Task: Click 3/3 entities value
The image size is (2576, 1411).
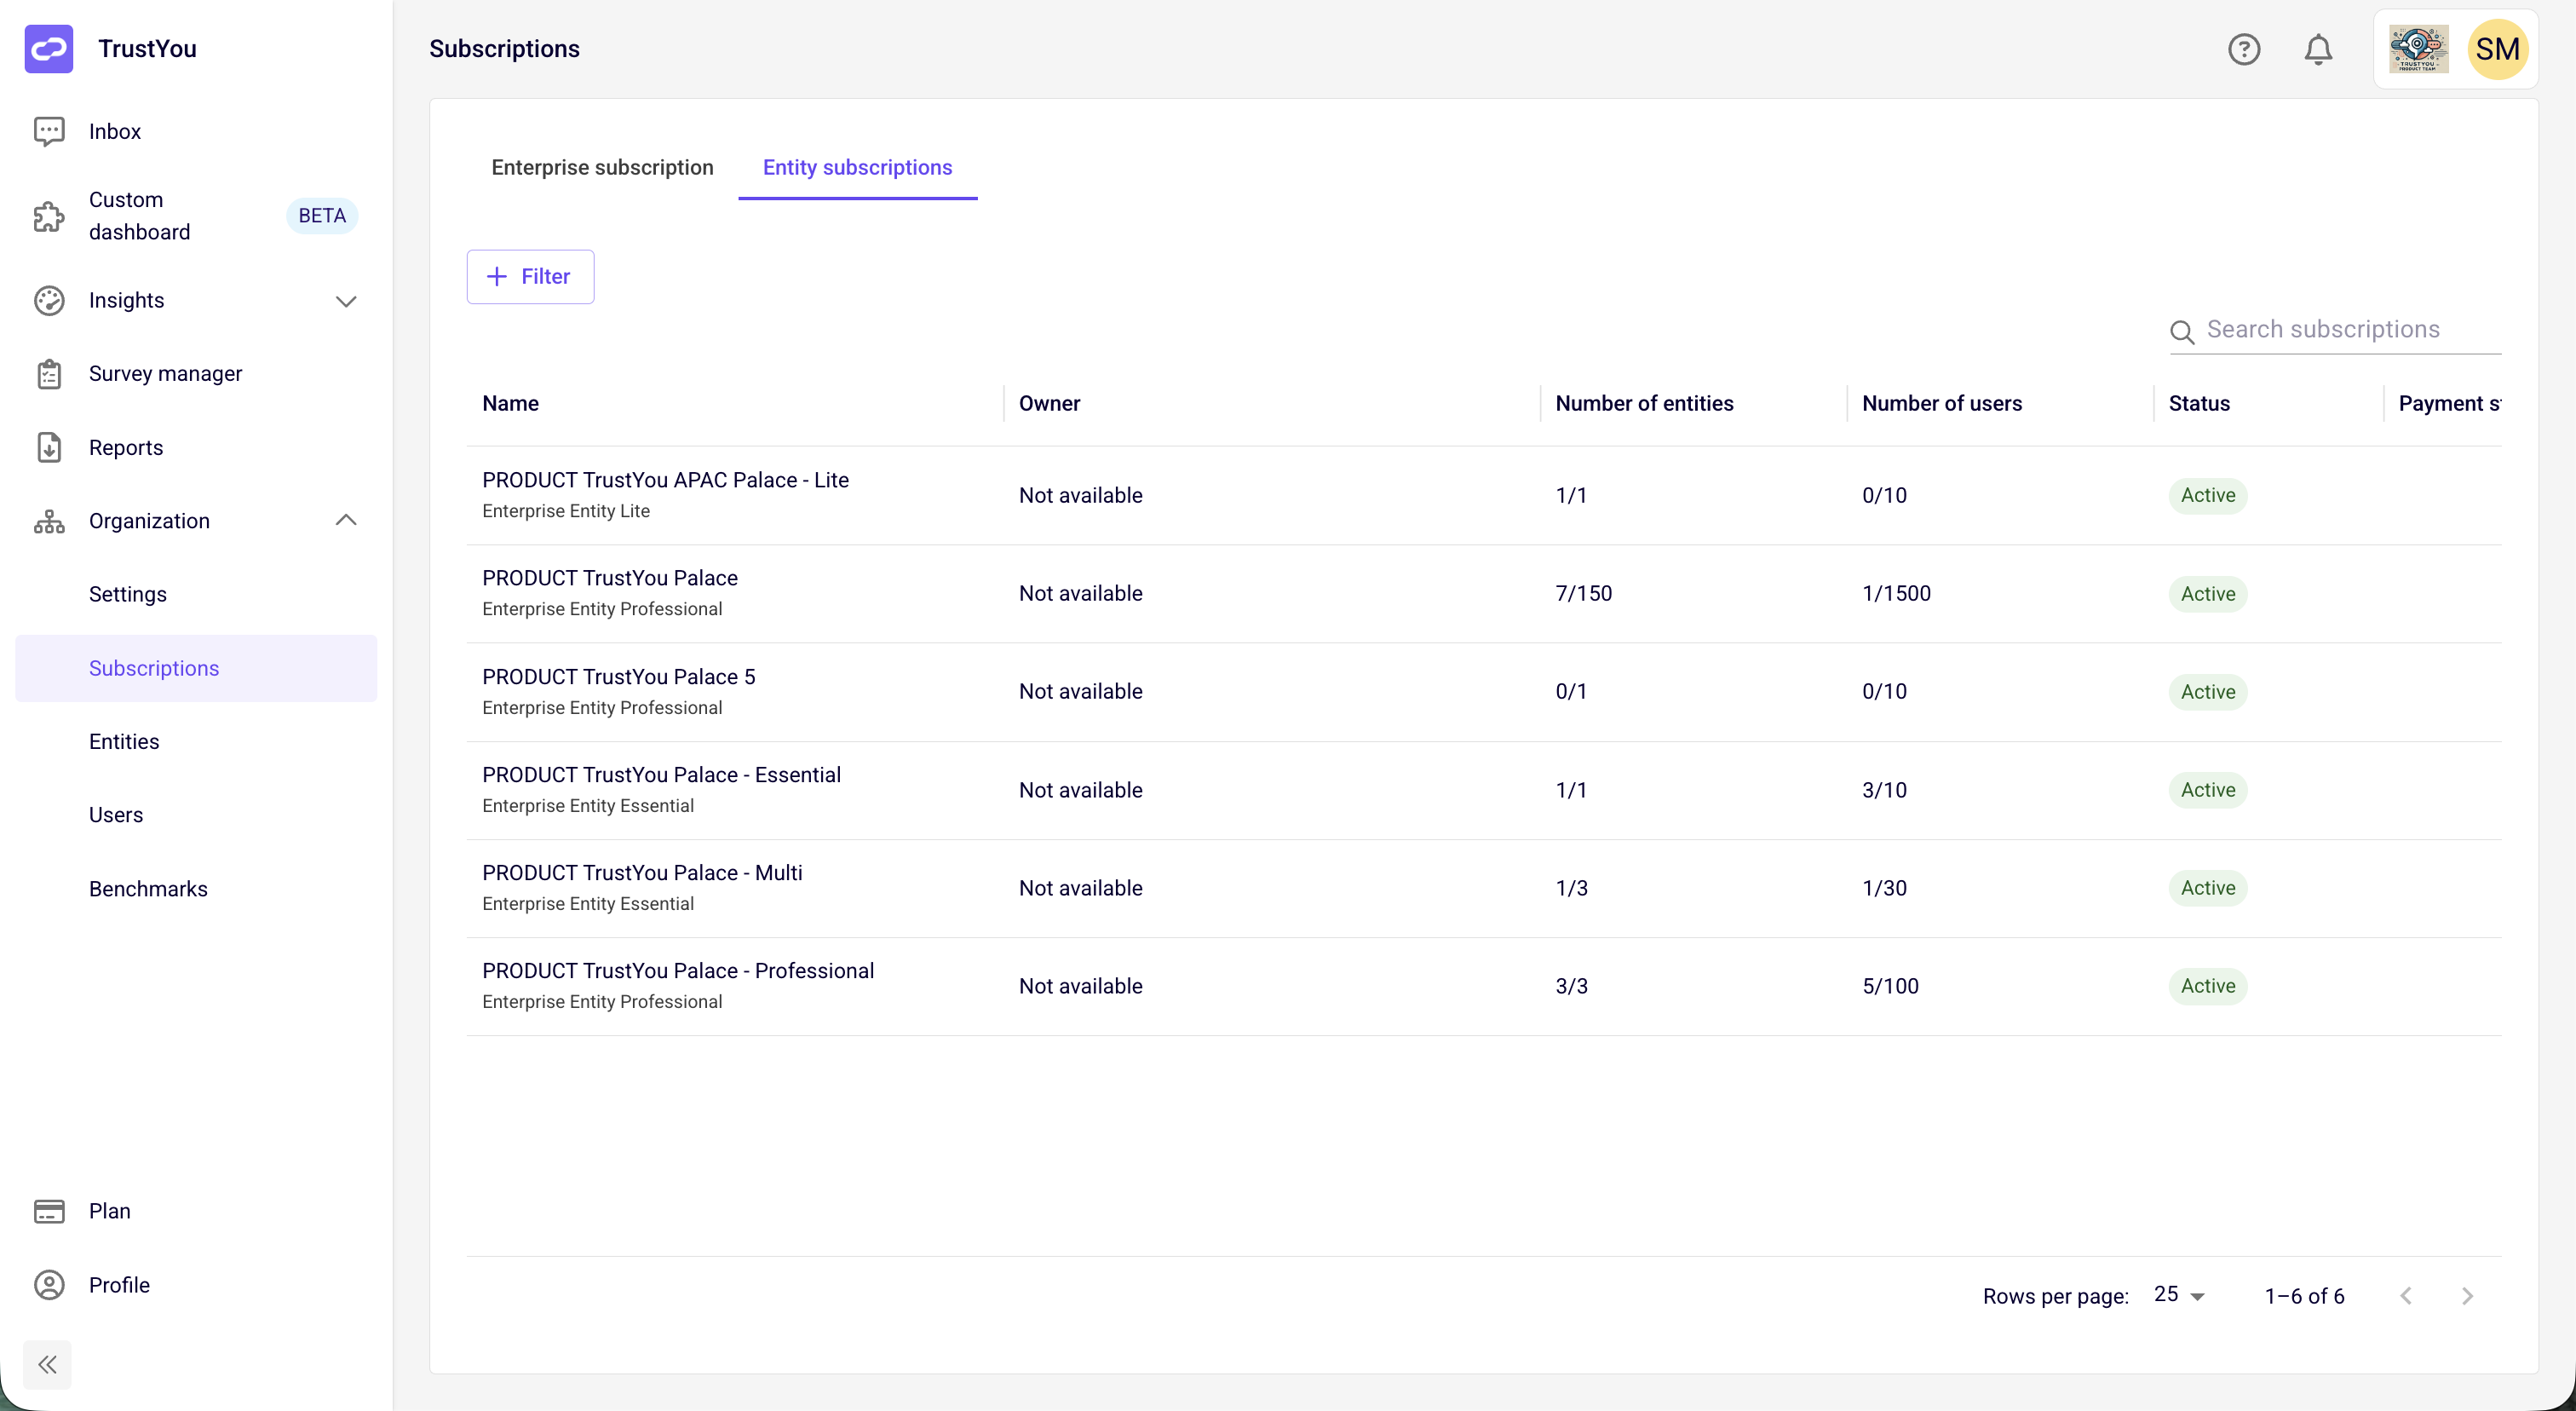Action: coord(1571,986)
